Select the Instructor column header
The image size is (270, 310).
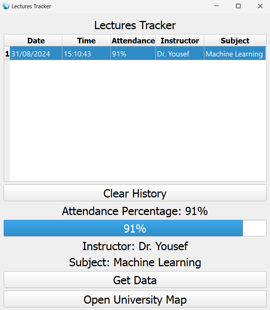pyautogui.click(x=179, y=41)
